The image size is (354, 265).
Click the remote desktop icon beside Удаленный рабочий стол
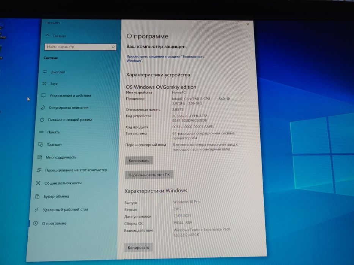[x=36, y=210]
